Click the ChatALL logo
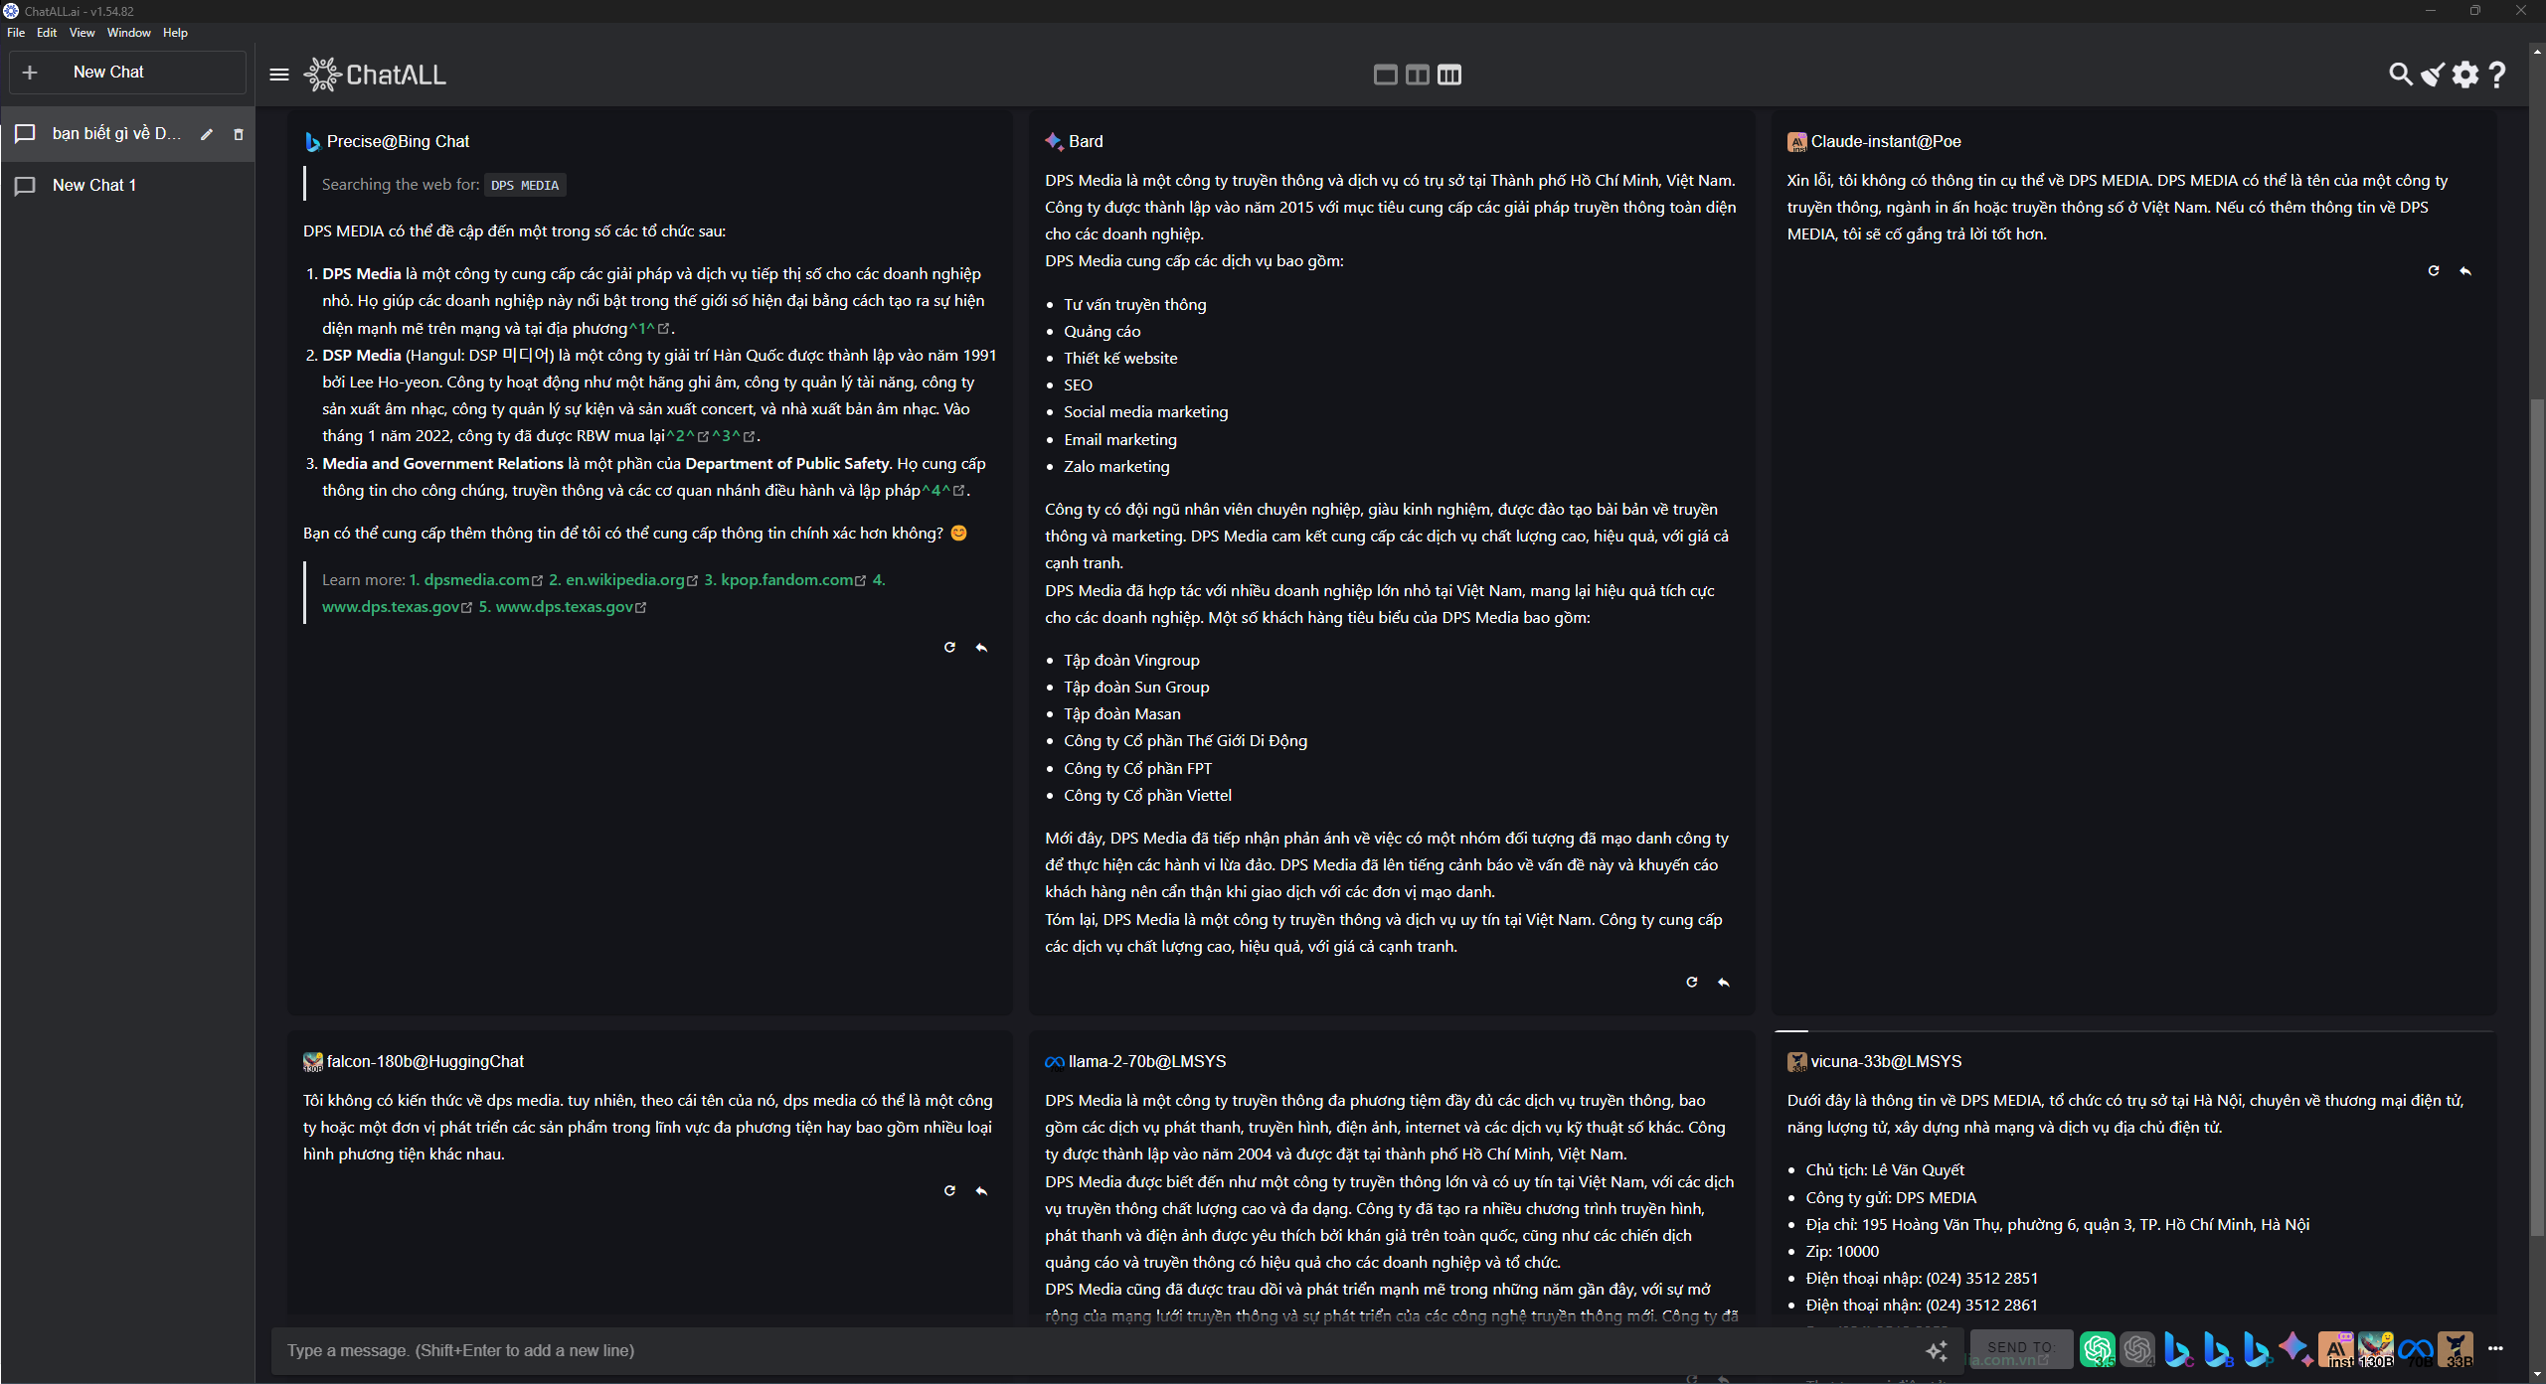The image size is (2546, 1384). pos(375,75)
